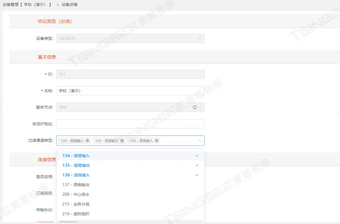Click the 过滤通道类型 label
340x224 pixels.
point(40,140)
